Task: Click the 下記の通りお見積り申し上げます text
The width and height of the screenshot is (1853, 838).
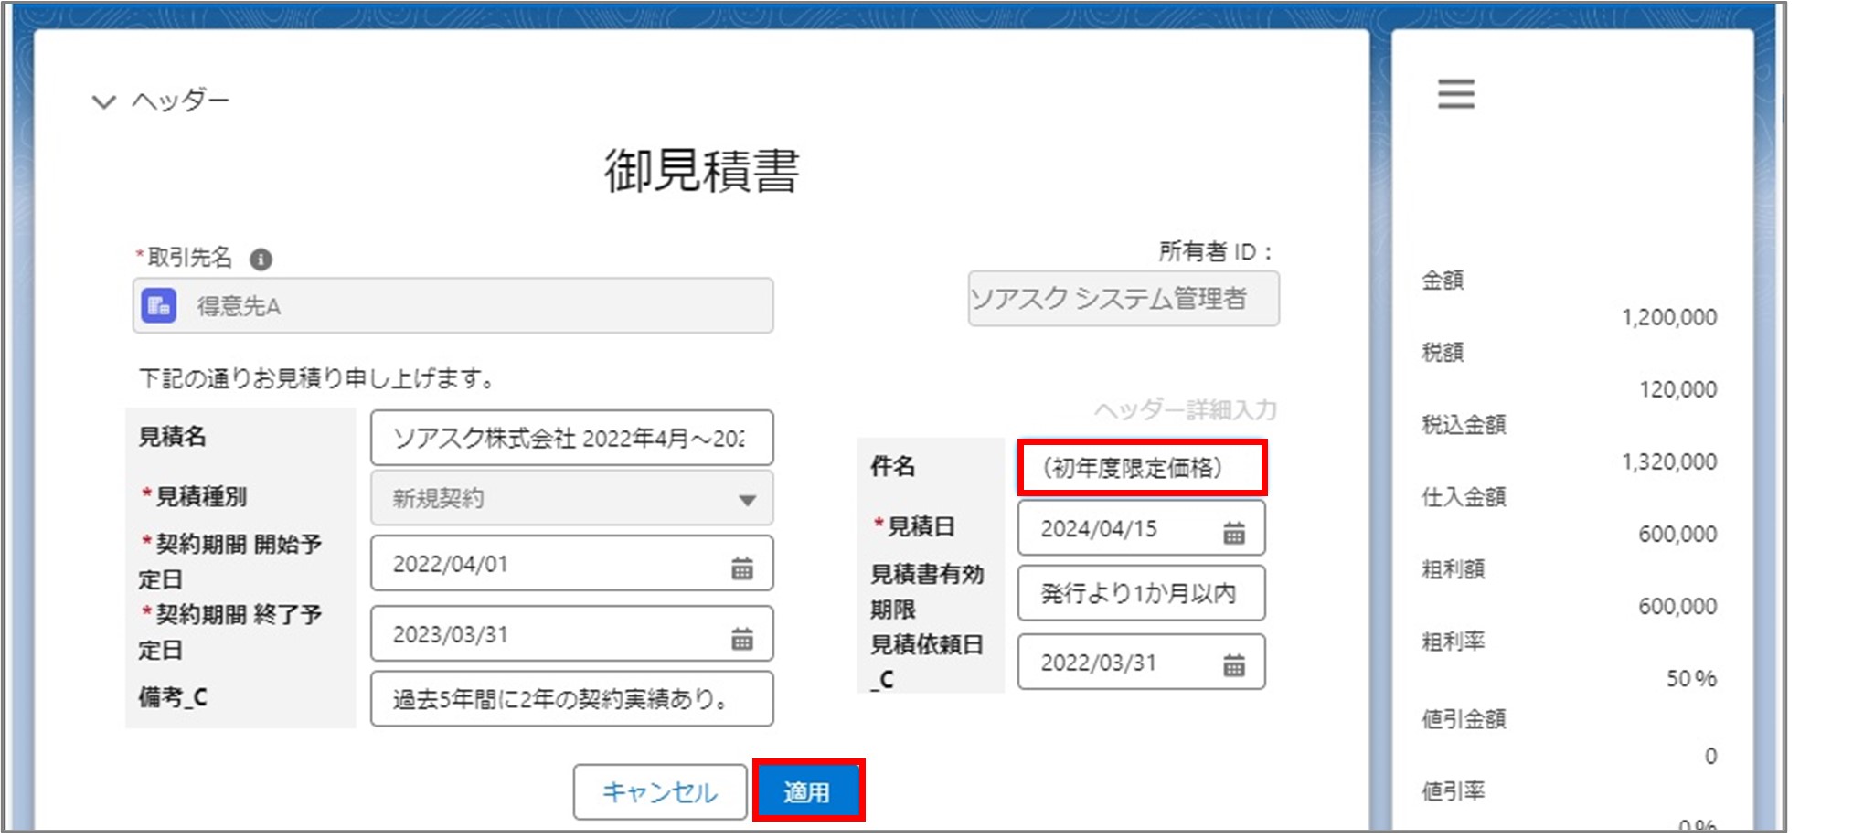Action: pyautogui.click(x=316, y=378)
